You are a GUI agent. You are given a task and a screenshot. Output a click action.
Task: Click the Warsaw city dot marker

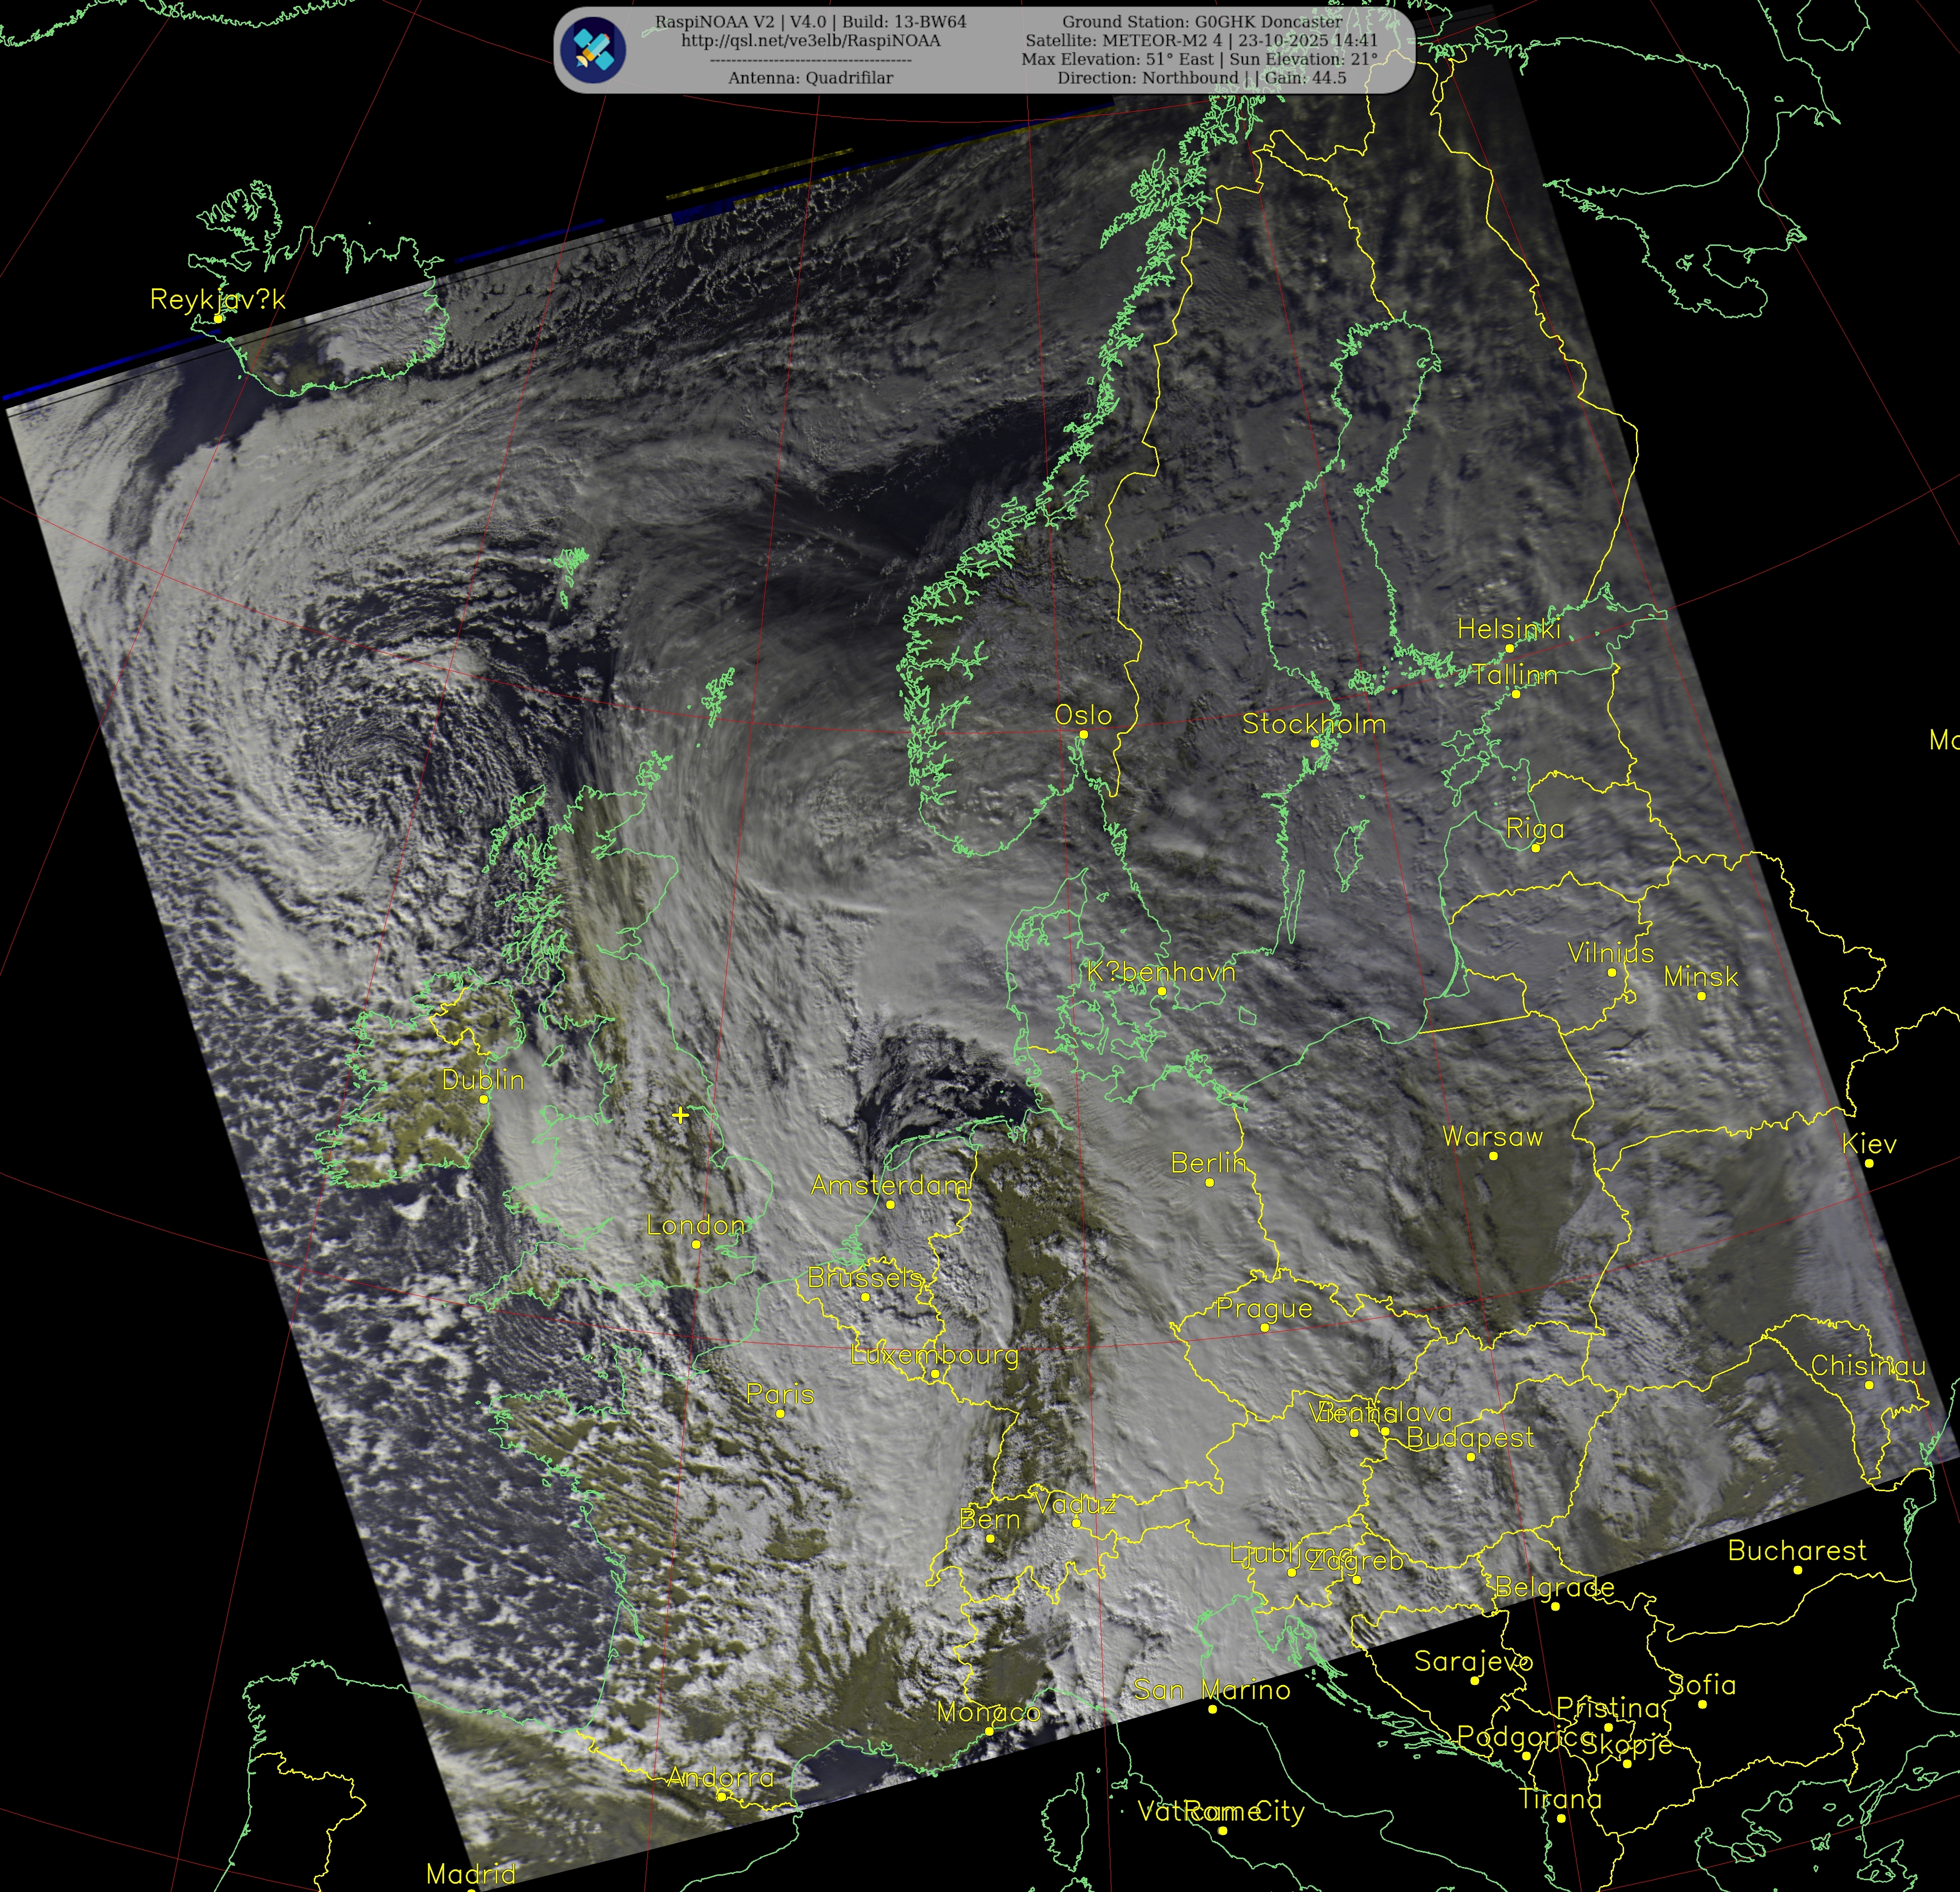(x=1493, y=1156)
